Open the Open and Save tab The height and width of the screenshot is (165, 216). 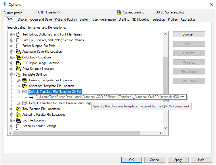pos(41,19)
